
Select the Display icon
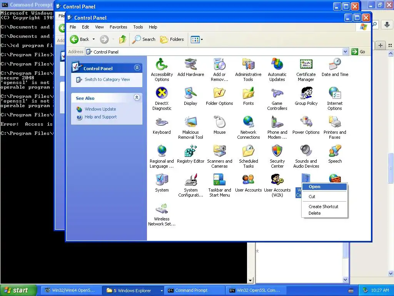pyautogui.click(x=190, y=93)
